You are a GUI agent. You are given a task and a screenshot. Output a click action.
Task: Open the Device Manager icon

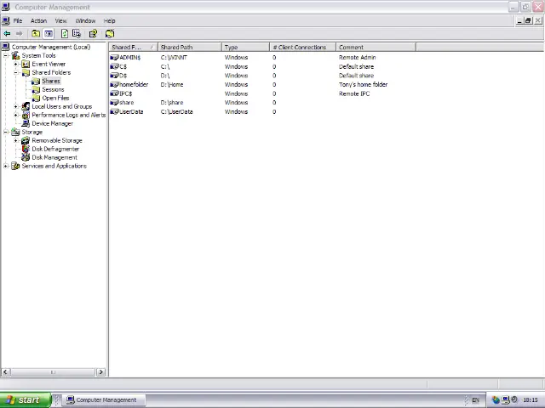(26, 123)
